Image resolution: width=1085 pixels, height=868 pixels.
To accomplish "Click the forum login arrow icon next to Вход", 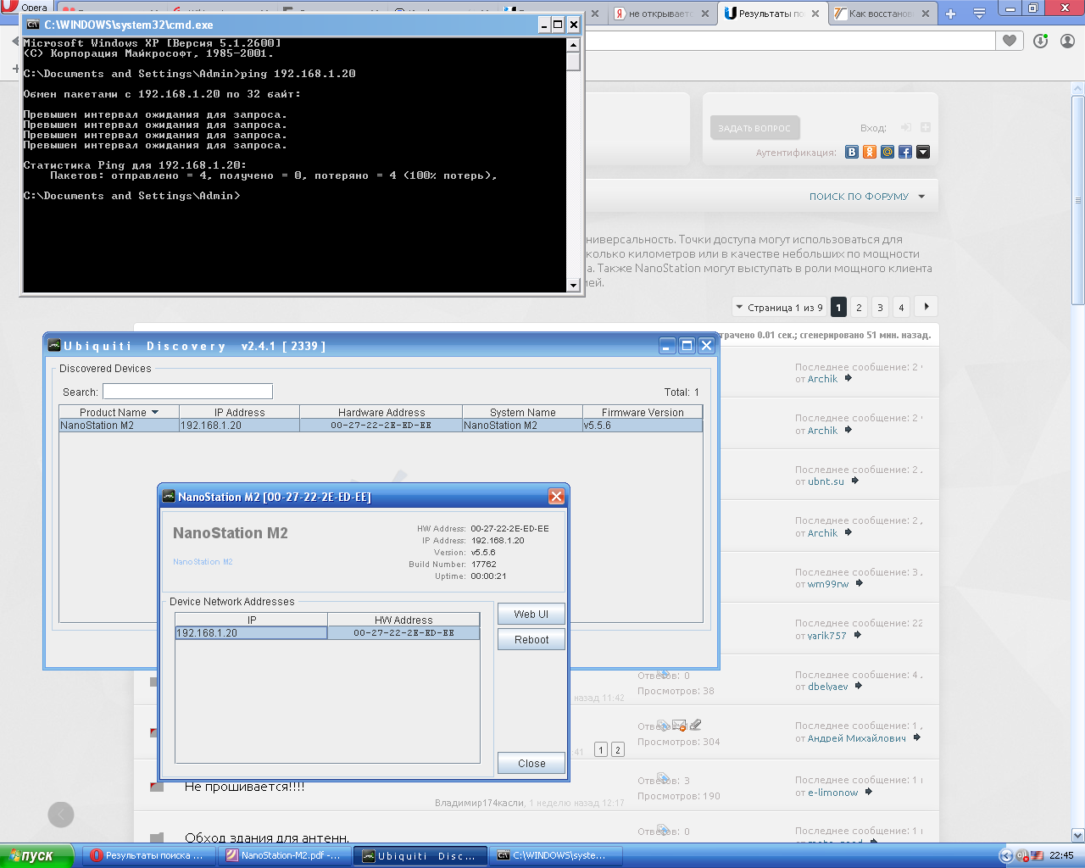I will click(906, 127).
